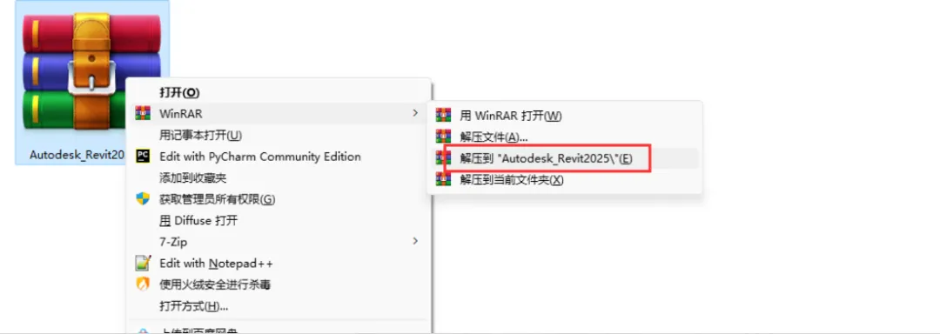Open 打开方式(H)... dialog entry

click(279, 306)
